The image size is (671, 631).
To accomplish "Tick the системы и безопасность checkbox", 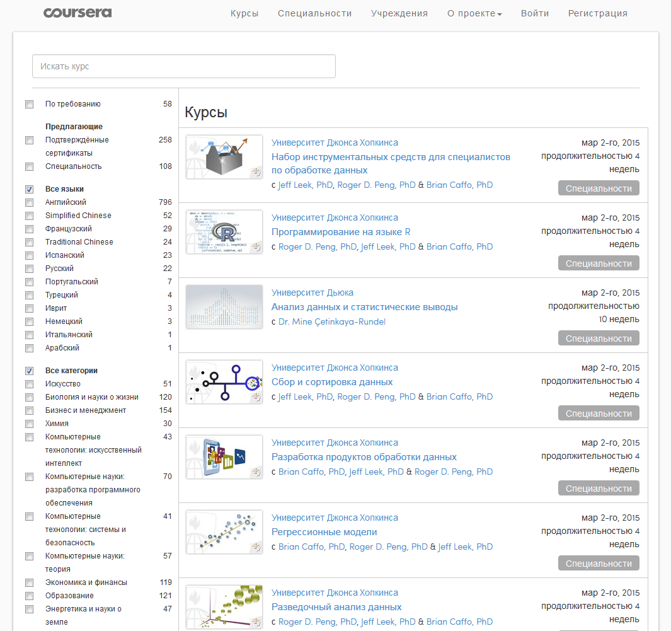I will tap(30, 517).
